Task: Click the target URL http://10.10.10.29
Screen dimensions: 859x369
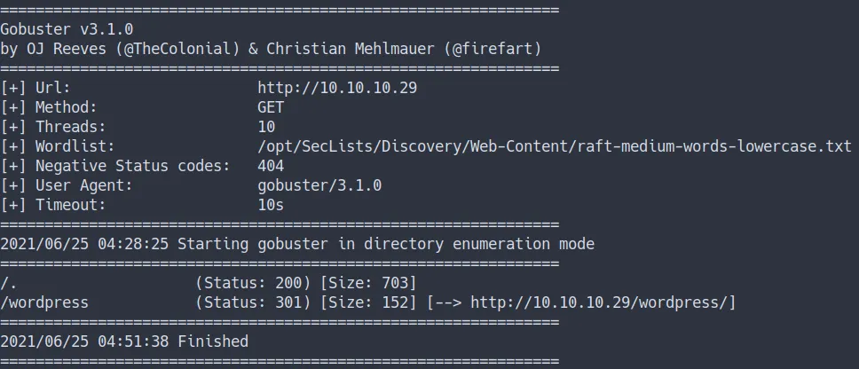Action: coord(337,88)
